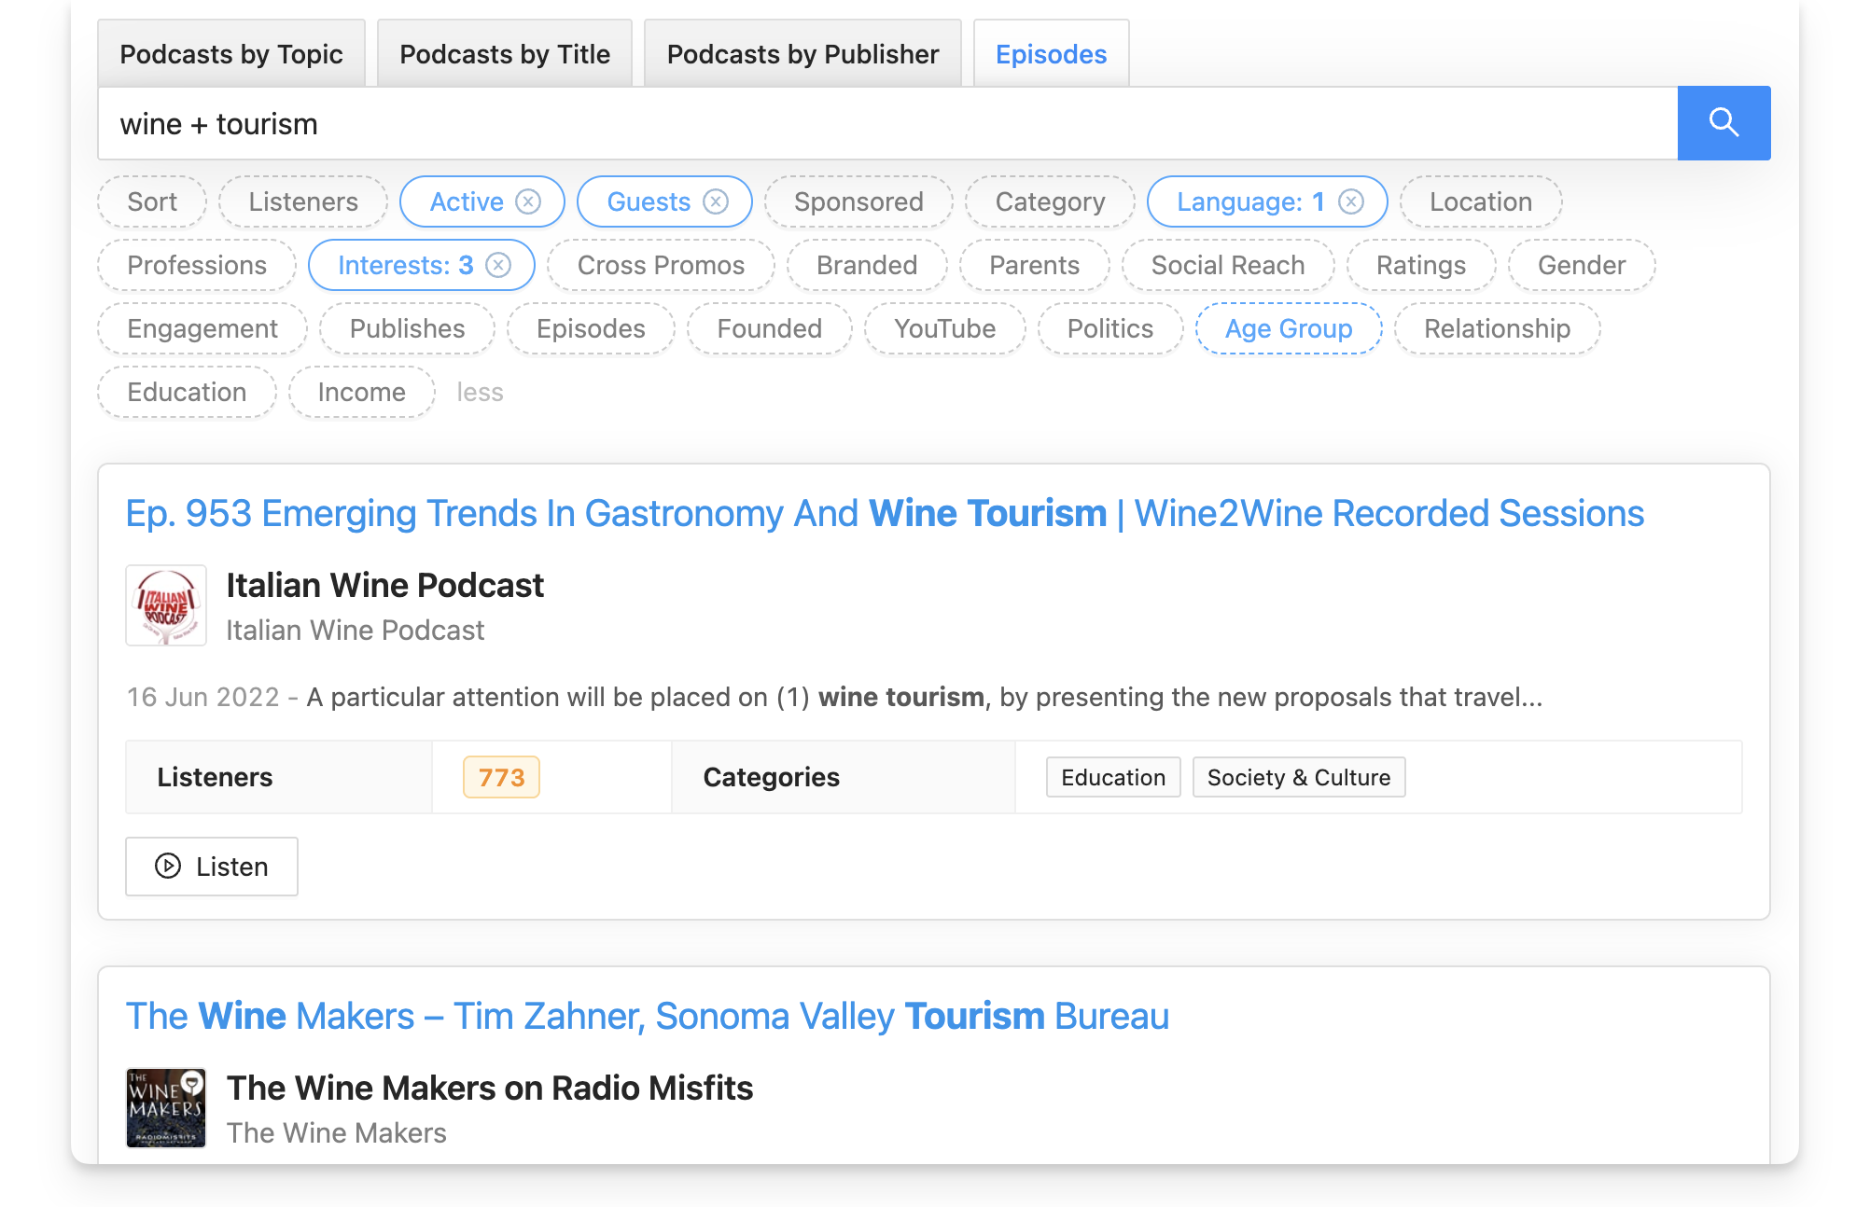Toggle the Sponsored filter
Screen dimensions: 1870x1207
tap(858, 201)
